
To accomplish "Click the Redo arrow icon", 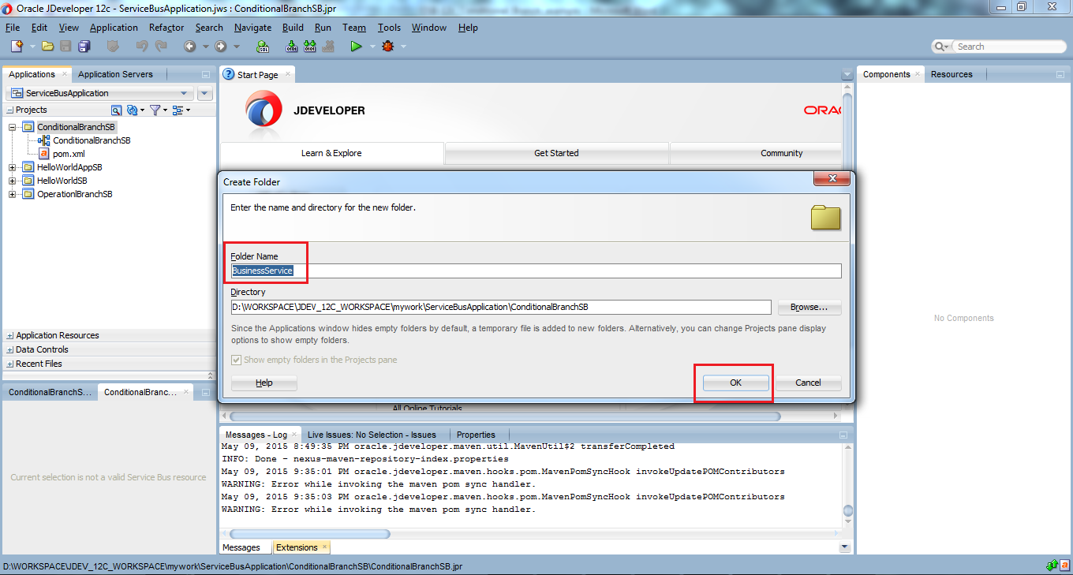I will click(x=161, y=47).
